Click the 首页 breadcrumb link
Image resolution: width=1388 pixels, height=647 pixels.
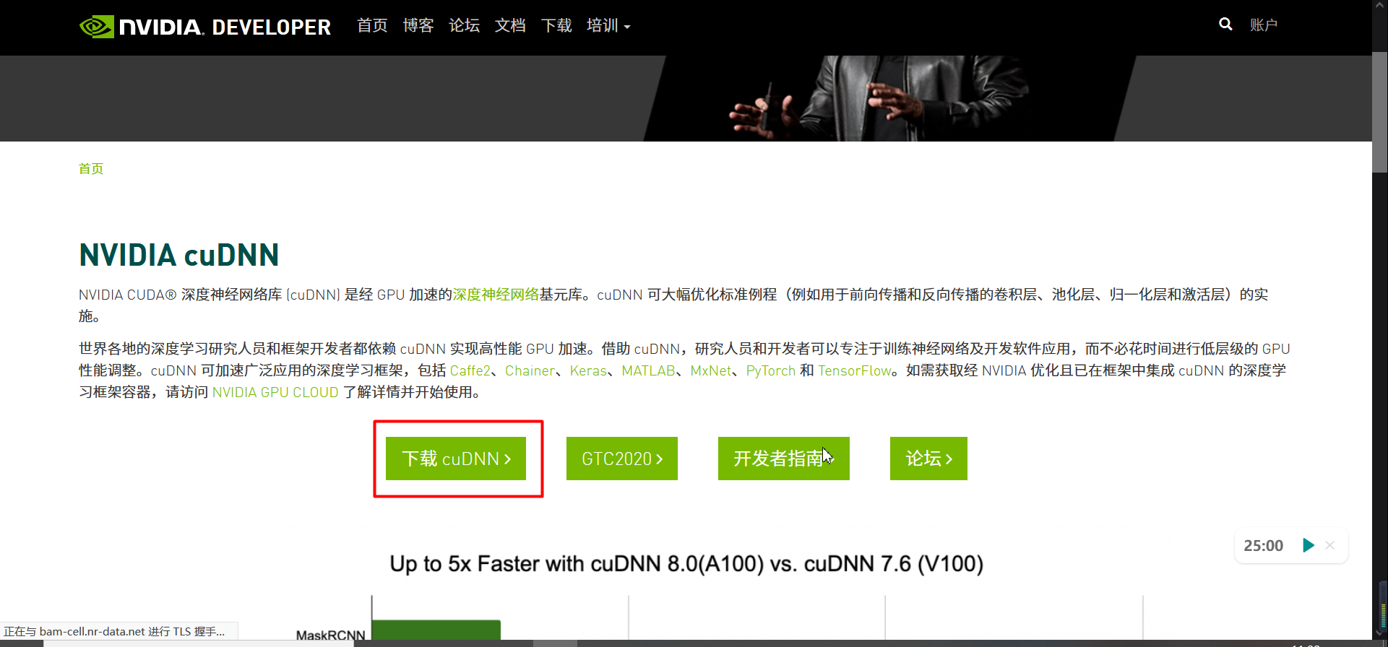[x=91, y=168]
